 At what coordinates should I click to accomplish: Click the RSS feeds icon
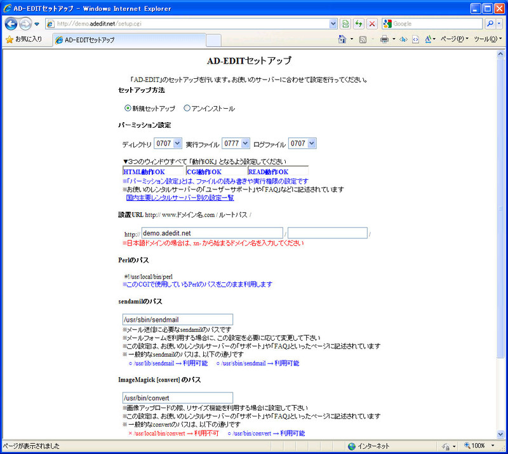pyautogui.click(x=363, y=39)
